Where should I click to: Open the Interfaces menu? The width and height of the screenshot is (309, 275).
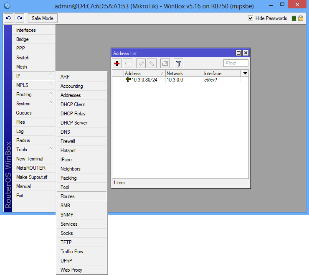34,30
